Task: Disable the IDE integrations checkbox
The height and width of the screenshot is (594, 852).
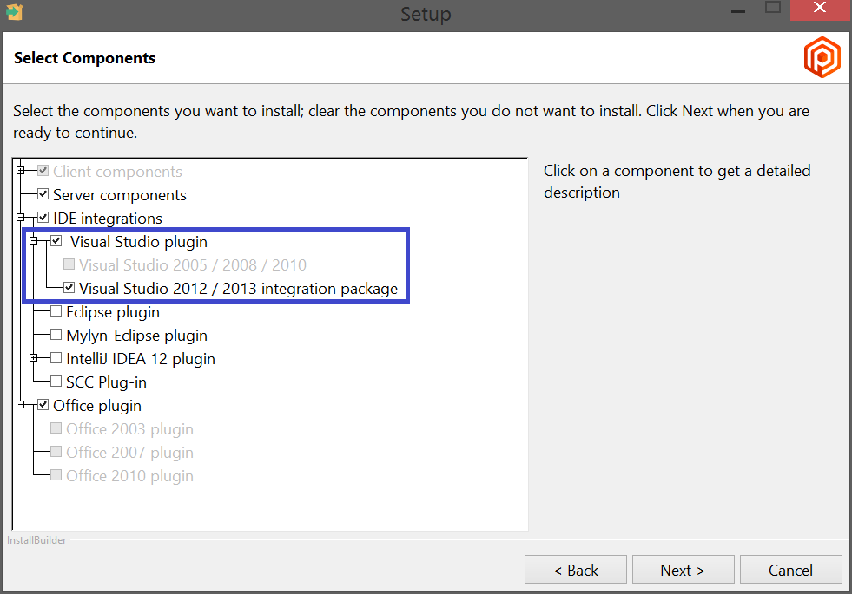Action: (43, 218)
